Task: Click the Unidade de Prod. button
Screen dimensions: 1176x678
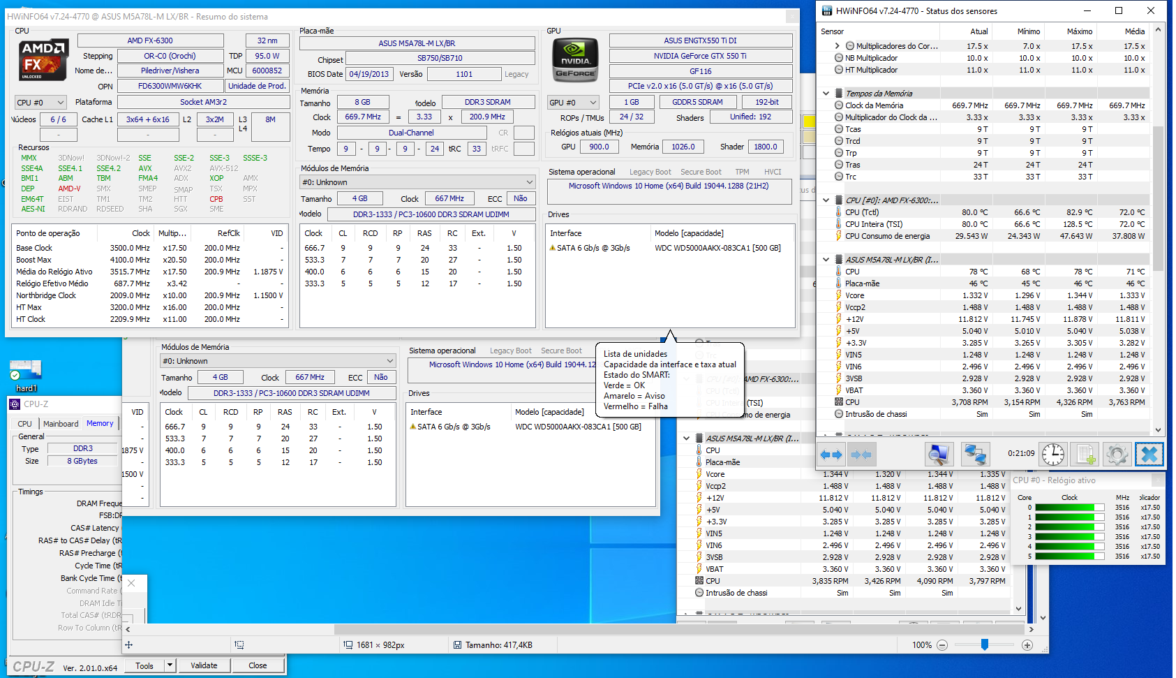Action: [x=257, y=86]
